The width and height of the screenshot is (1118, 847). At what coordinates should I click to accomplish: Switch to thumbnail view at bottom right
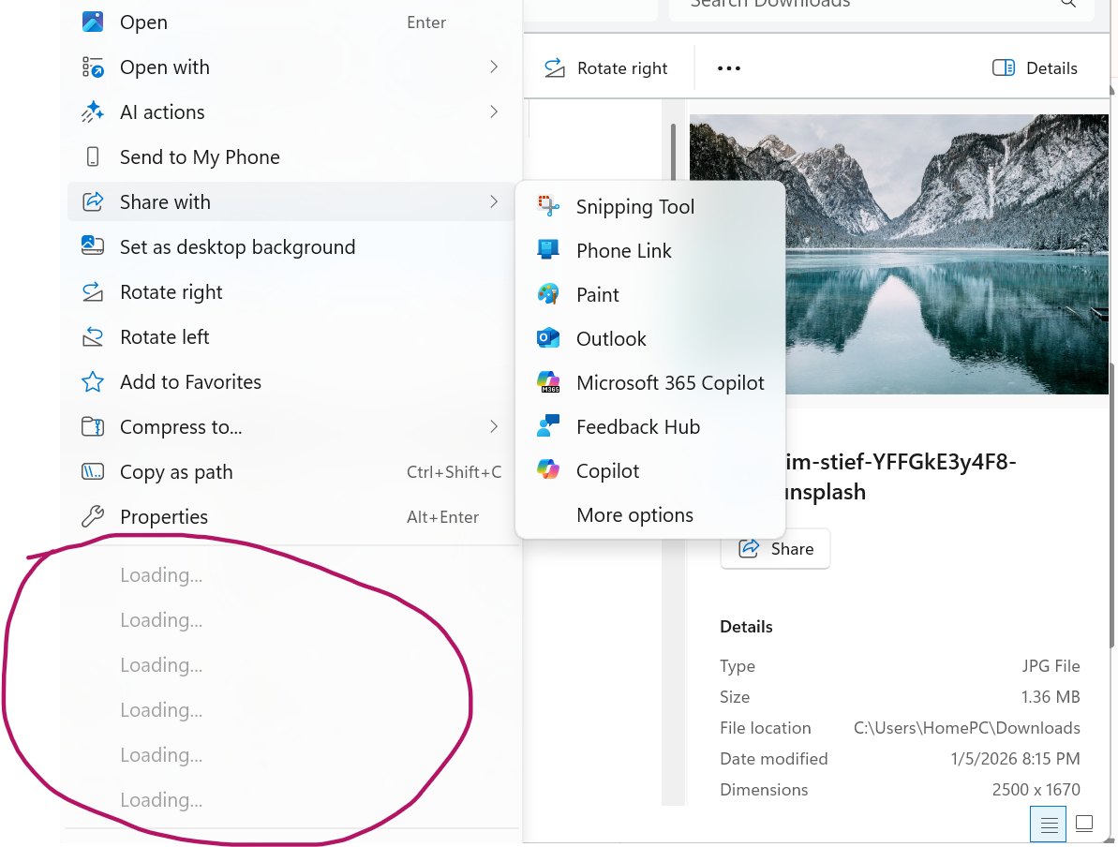[x=1083, y=824]
